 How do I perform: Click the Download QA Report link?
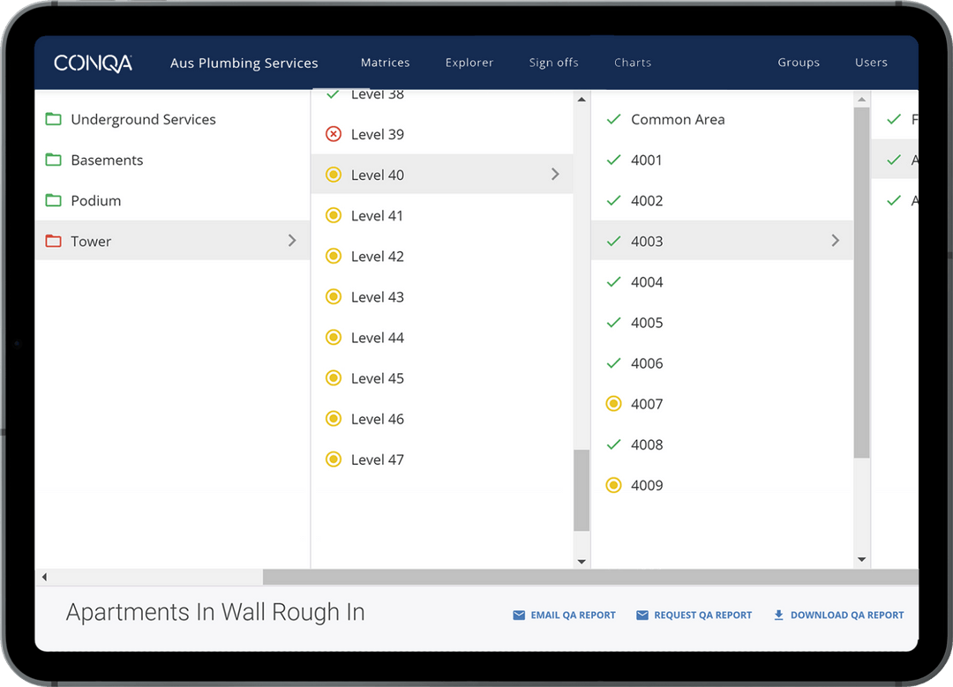(x=846, y=616)
